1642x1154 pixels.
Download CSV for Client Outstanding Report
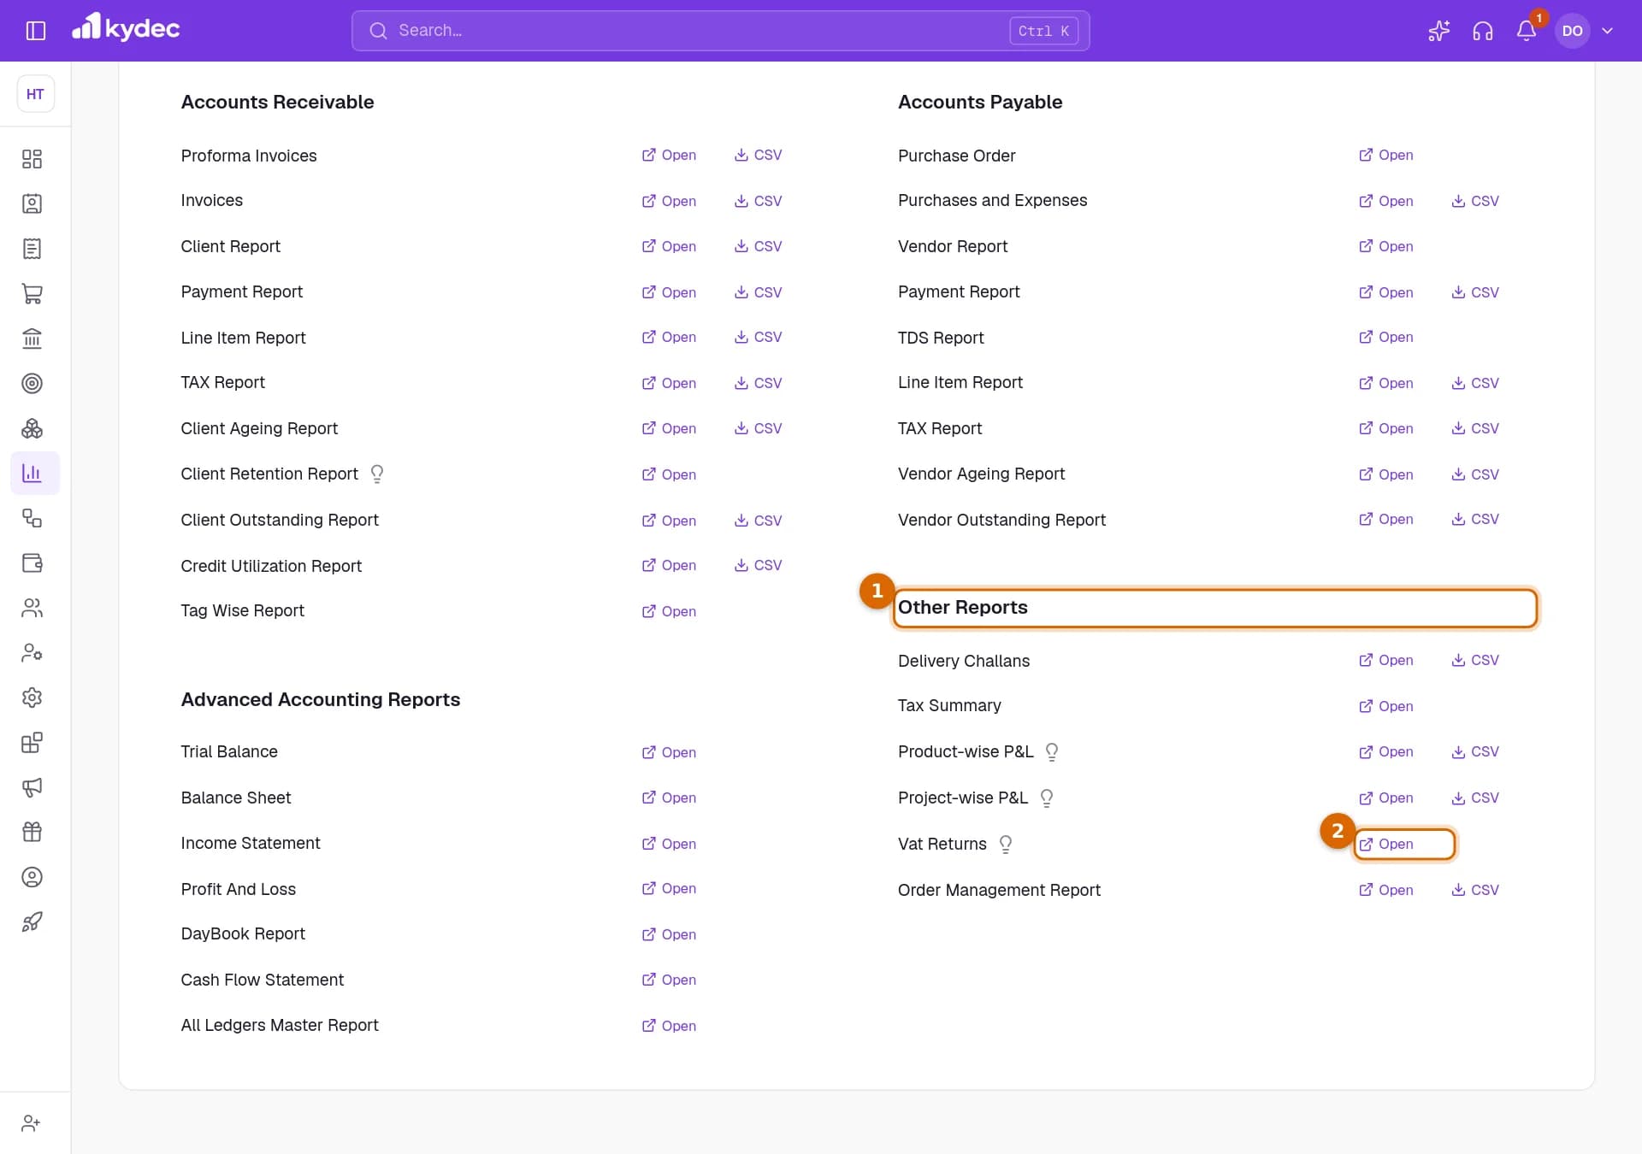click(x=758, y=521)
